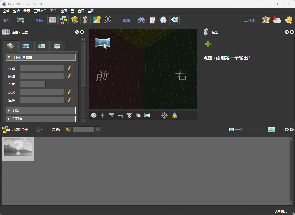This screenshot has height=215, width=295.
Task: Open the stamp tool dropdown in tour browser
Action: (39, 130)
